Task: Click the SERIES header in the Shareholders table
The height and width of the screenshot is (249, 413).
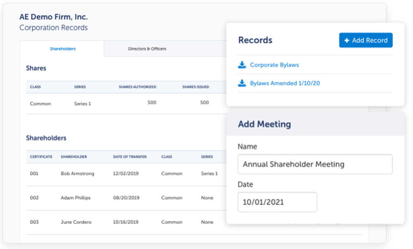Action: pos(207,157)
